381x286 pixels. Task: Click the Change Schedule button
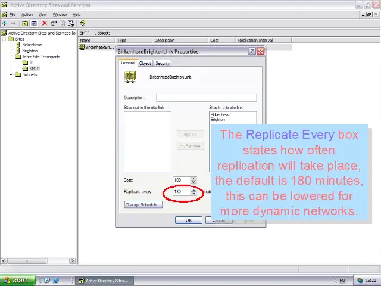coord(142,204)
